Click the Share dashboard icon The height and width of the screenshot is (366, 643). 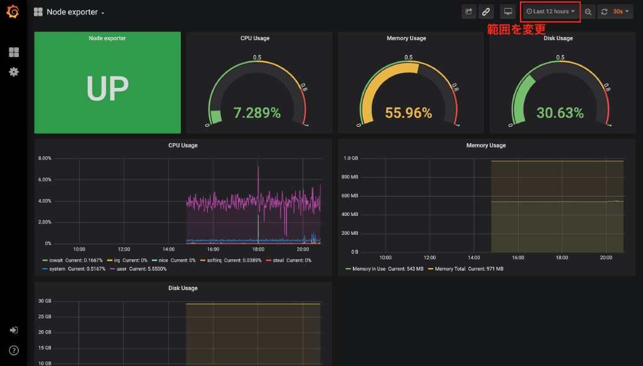[x=468, y=11]
